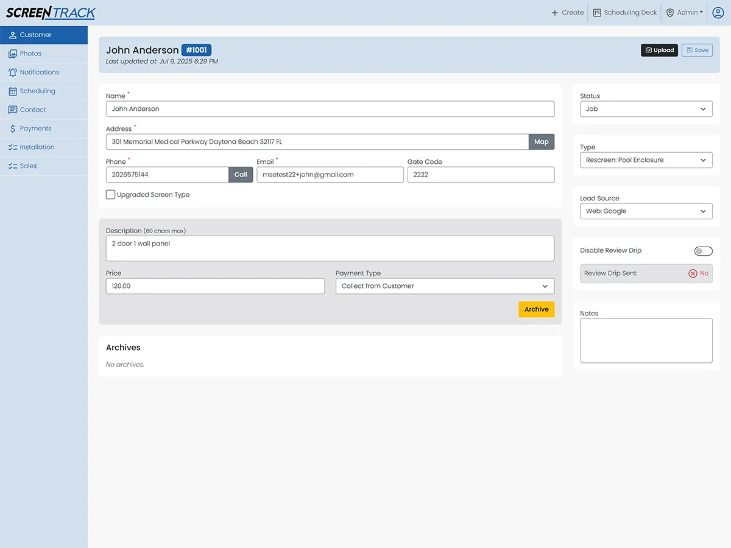Expand the Status dropdown
Viewport: 731px width, 548px height.
(x=646, y=109)
